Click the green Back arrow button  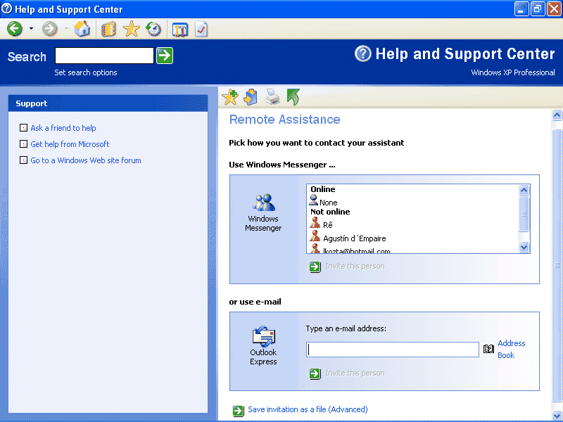(x=15, y=29)
